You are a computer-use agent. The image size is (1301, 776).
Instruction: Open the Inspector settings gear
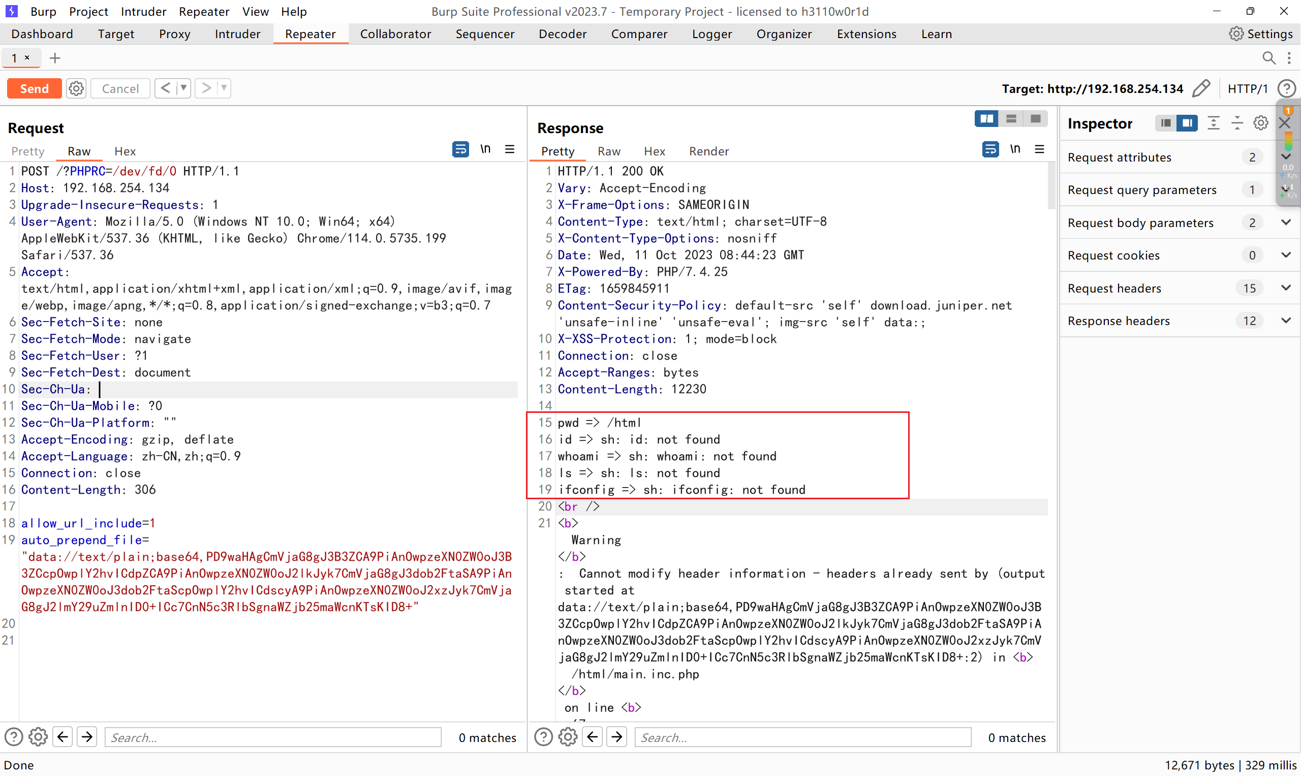click(1261, 123)
